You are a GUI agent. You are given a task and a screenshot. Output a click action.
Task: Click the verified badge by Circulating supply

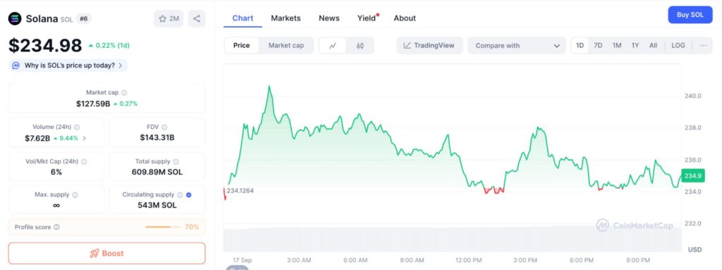(189, 195)
